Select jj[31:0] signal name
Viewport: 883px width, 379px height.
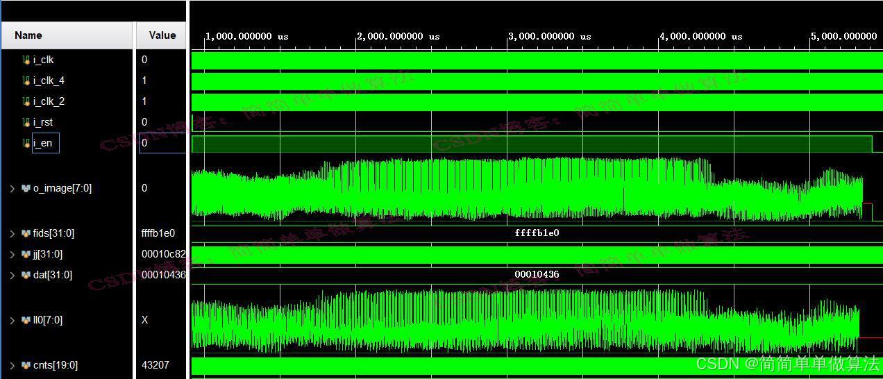48,254
